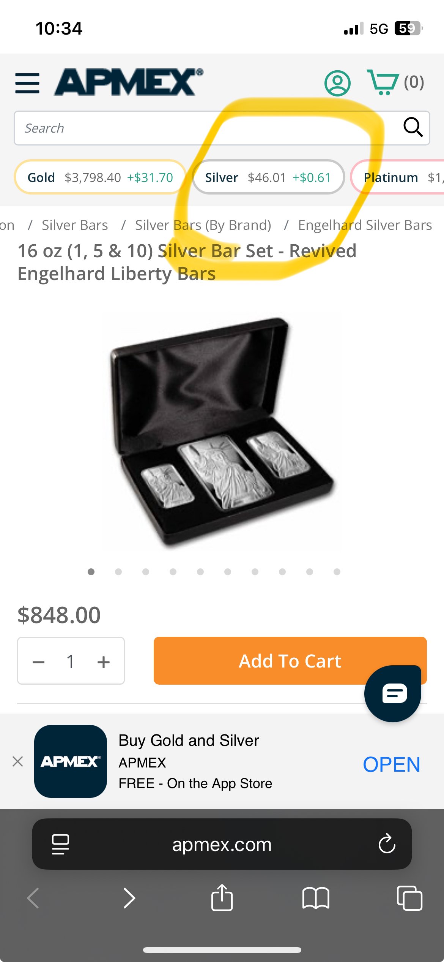Show open tabs in Safari
Image resolution: width=444 pixels, height=962 pixels.
point(409,898)
